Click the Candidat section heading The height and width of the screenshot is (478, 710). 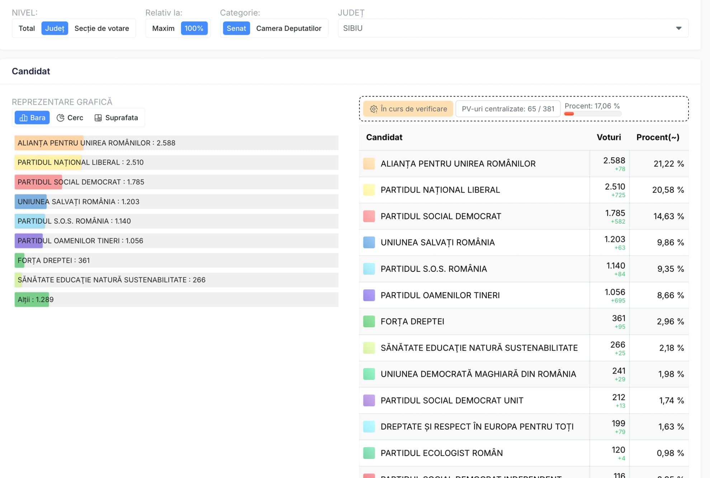click(x=31, y=71)
